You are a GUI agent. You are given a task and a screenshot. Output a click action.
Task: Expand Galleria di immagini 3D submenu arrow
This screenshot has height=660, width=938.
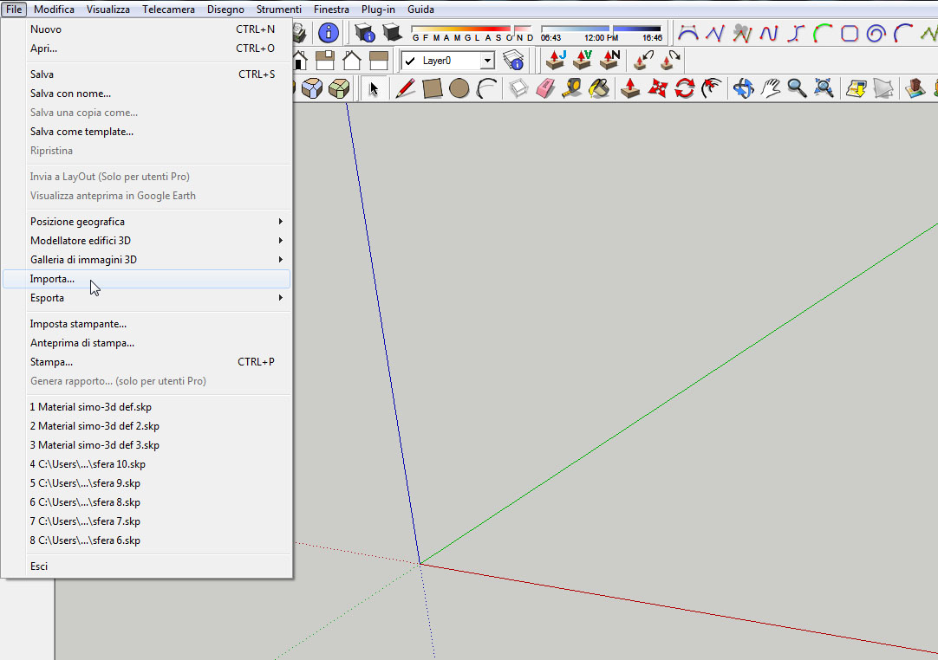click(281, 260)
